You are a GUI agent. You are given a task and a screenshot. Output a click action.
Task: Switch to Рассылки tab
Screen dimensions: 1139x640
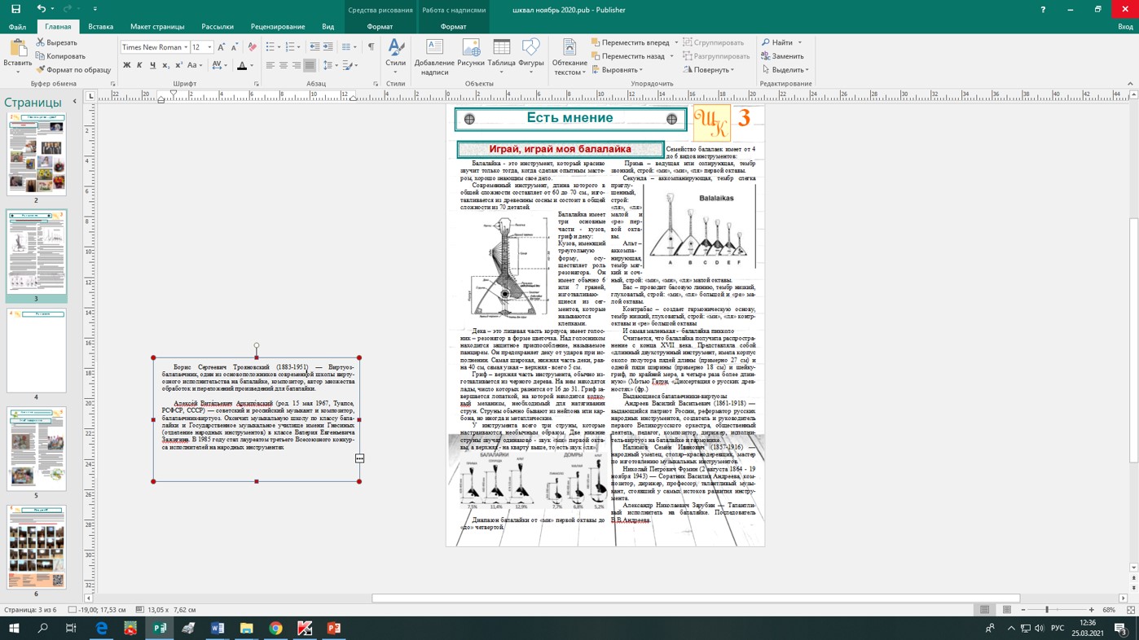click(218, 27)
